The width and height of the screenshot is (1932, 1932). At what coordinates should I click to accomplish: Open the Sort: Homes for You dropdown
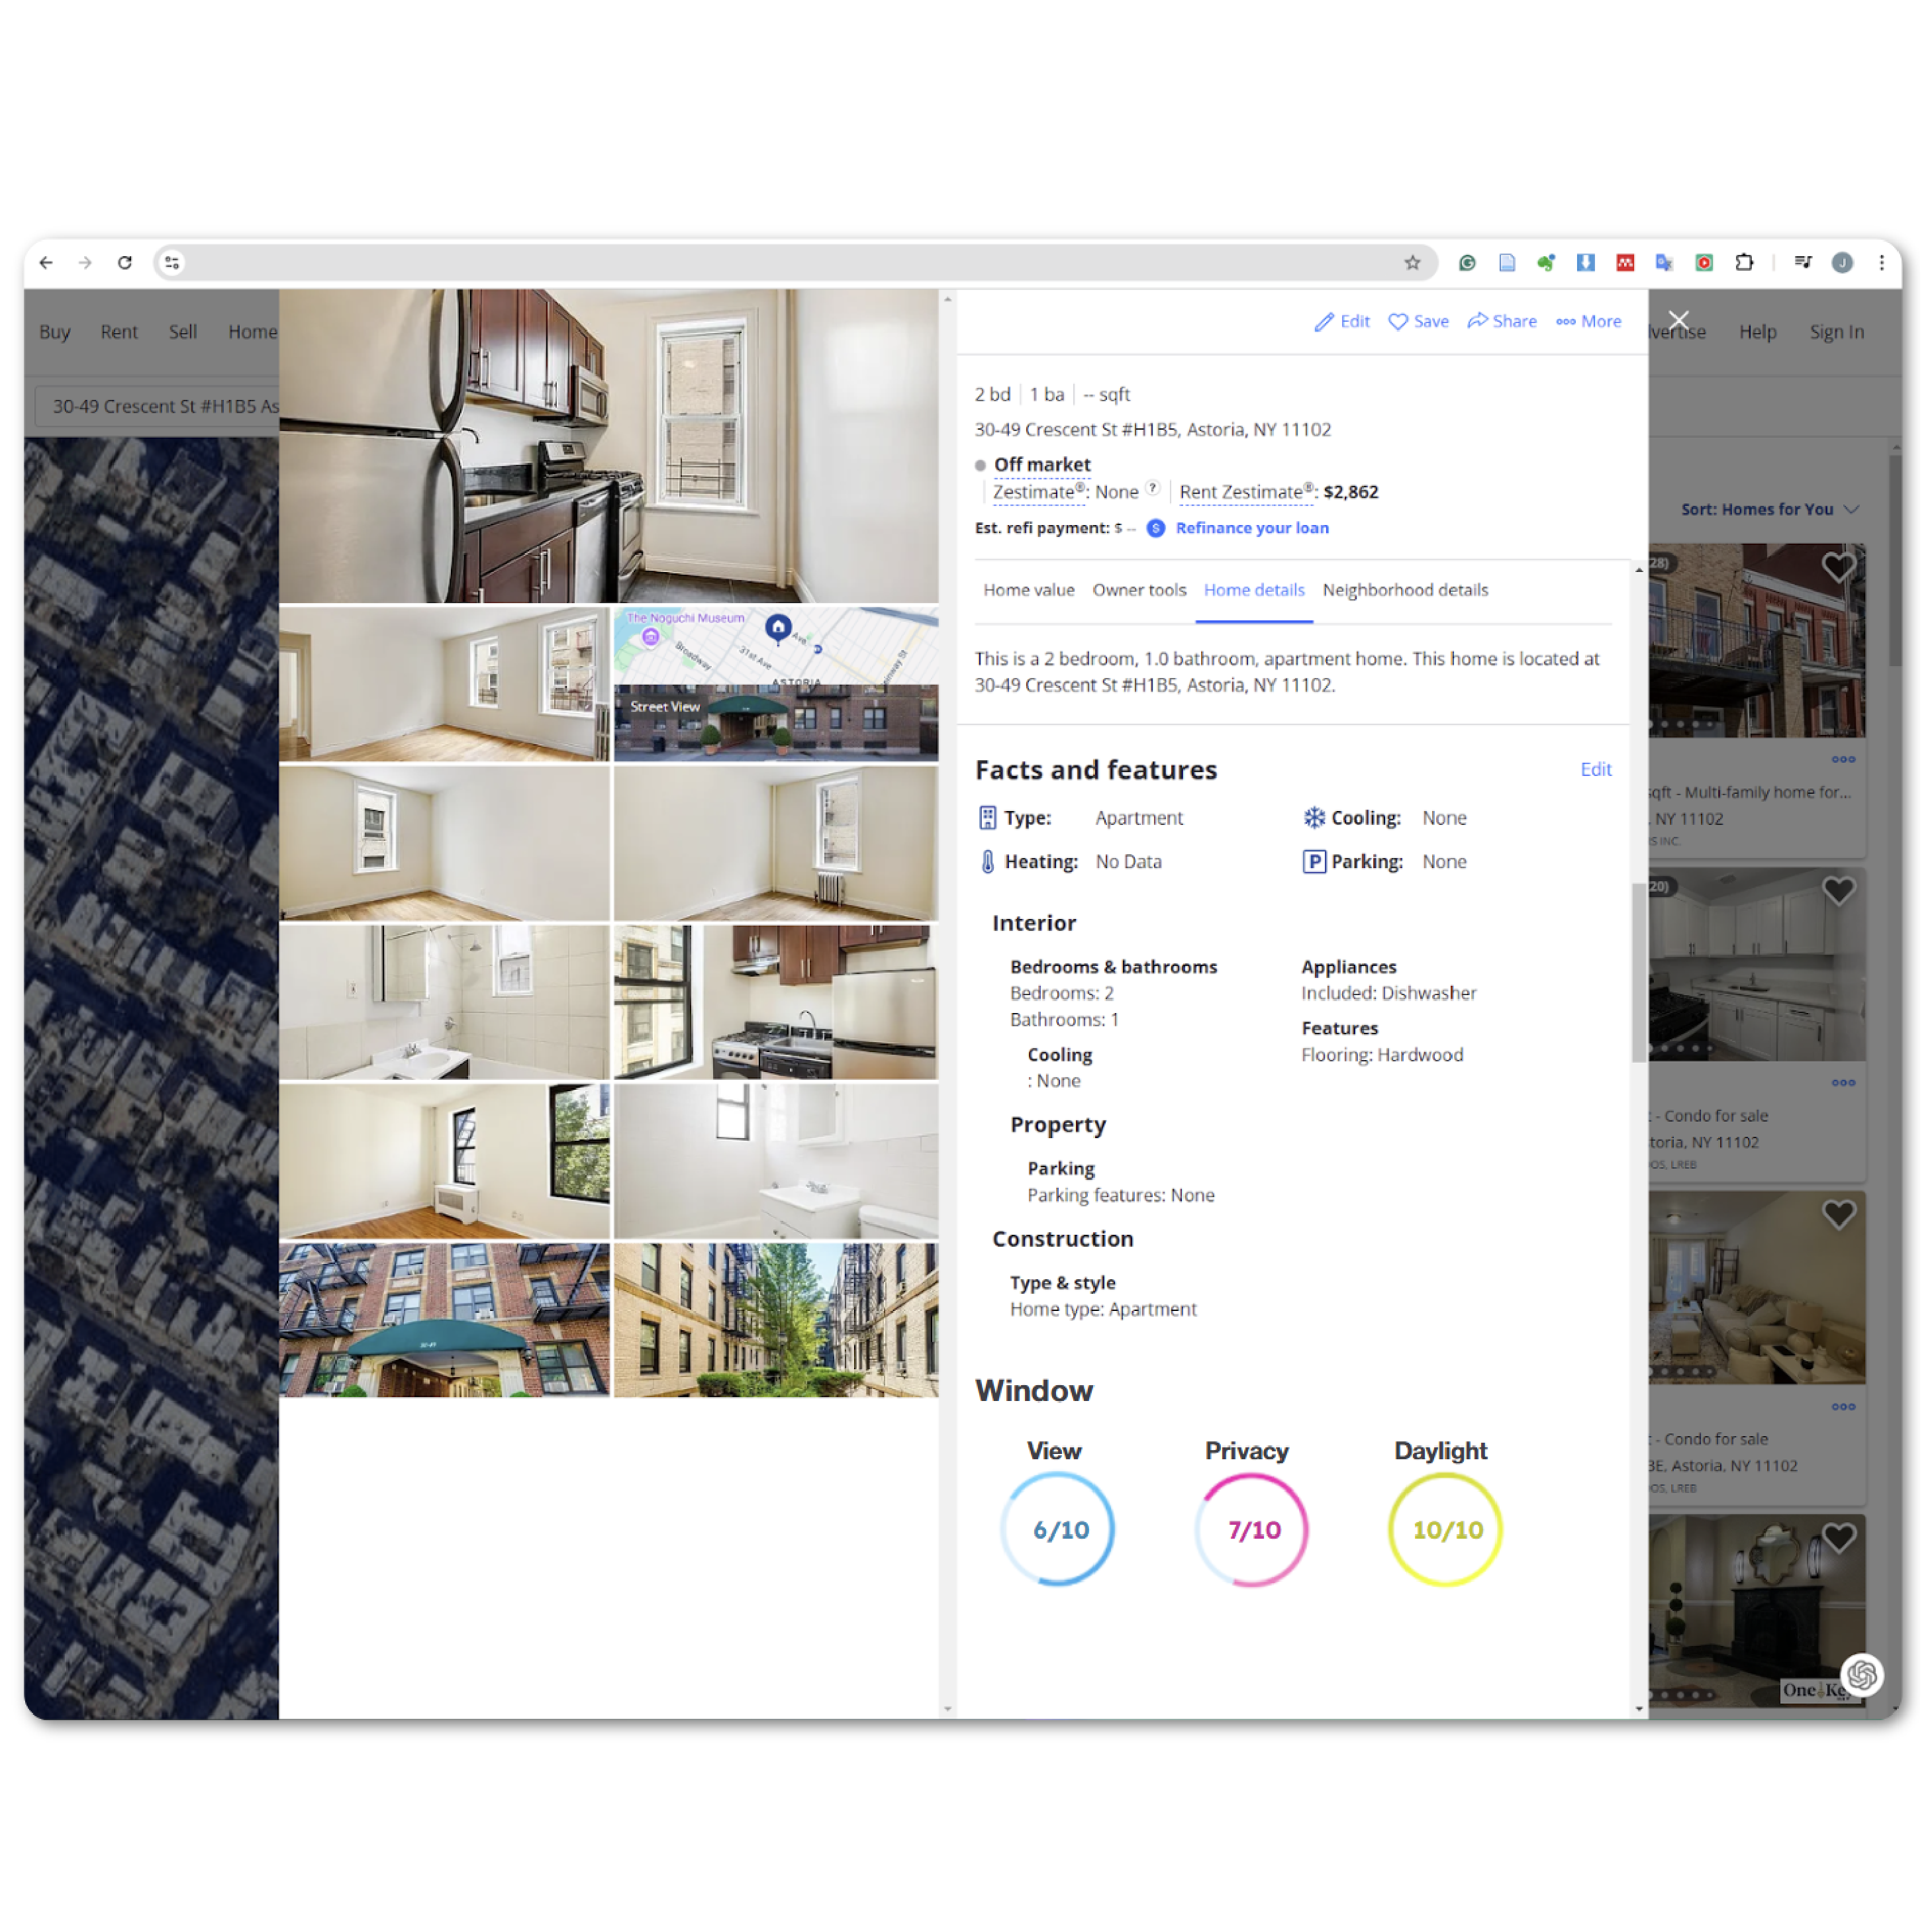(1768, 509)
